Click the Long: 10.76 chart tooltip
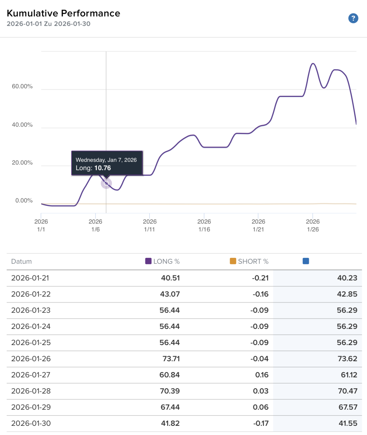 (107, 163)
